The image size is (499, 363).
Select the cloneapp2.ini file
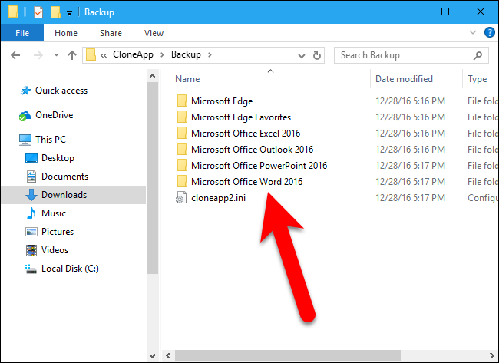click(218, 198)
